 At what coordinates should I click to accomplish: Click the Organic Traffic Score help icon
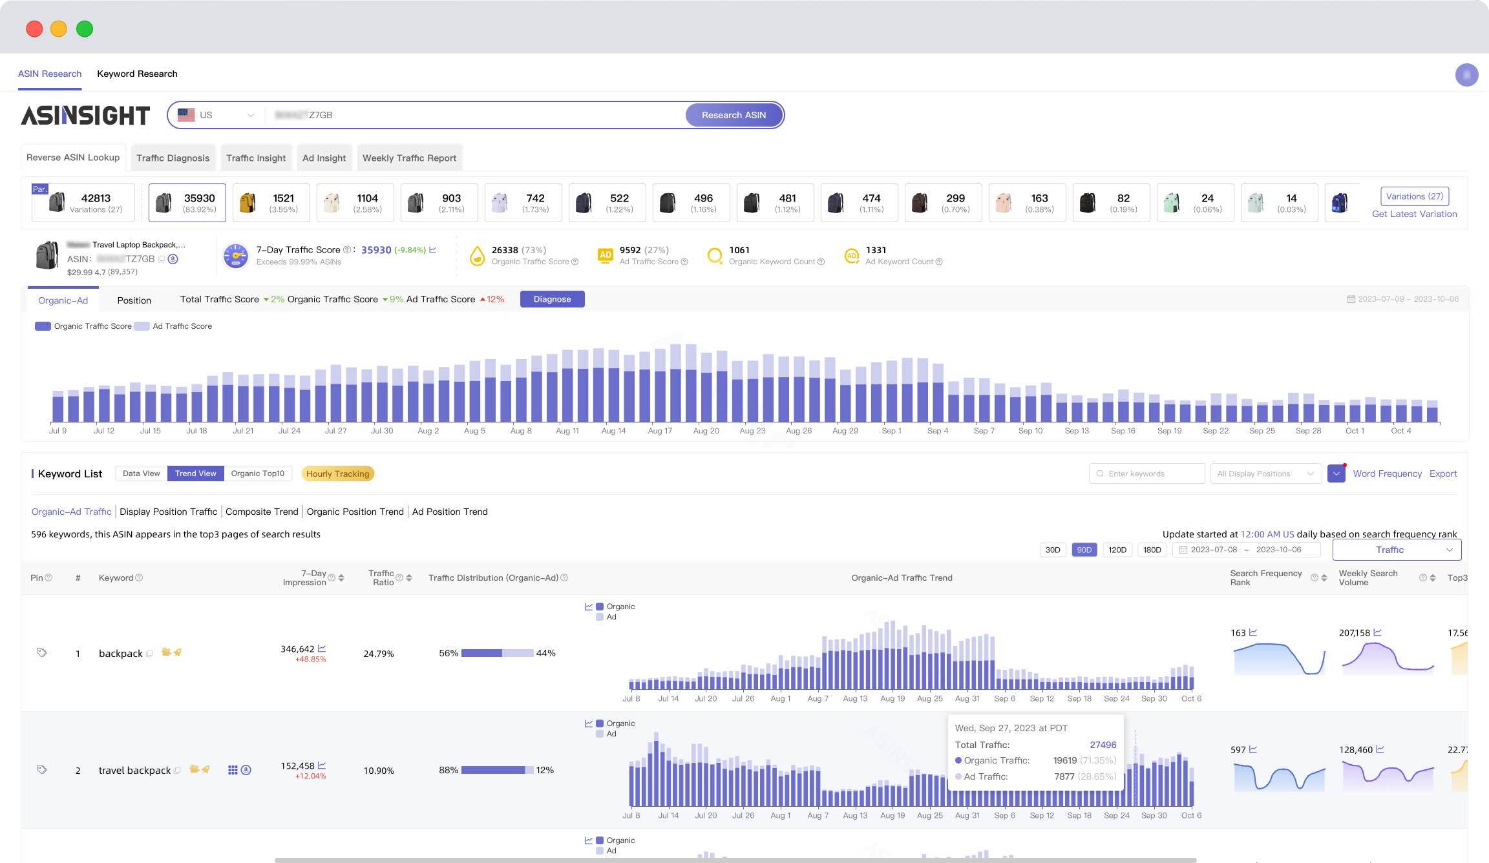click(575, 262)
